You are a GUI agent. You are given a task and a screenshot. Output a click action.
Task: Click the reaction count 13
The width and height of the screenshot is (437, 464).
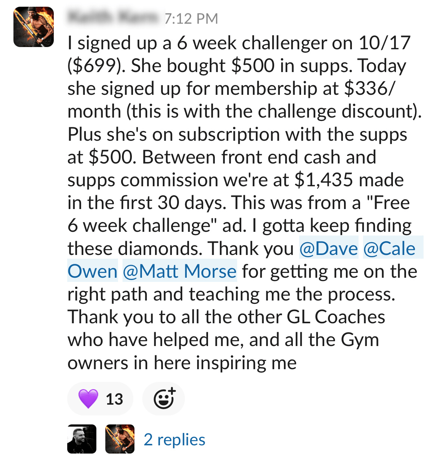pyautogui.click(x=114, y=399)
